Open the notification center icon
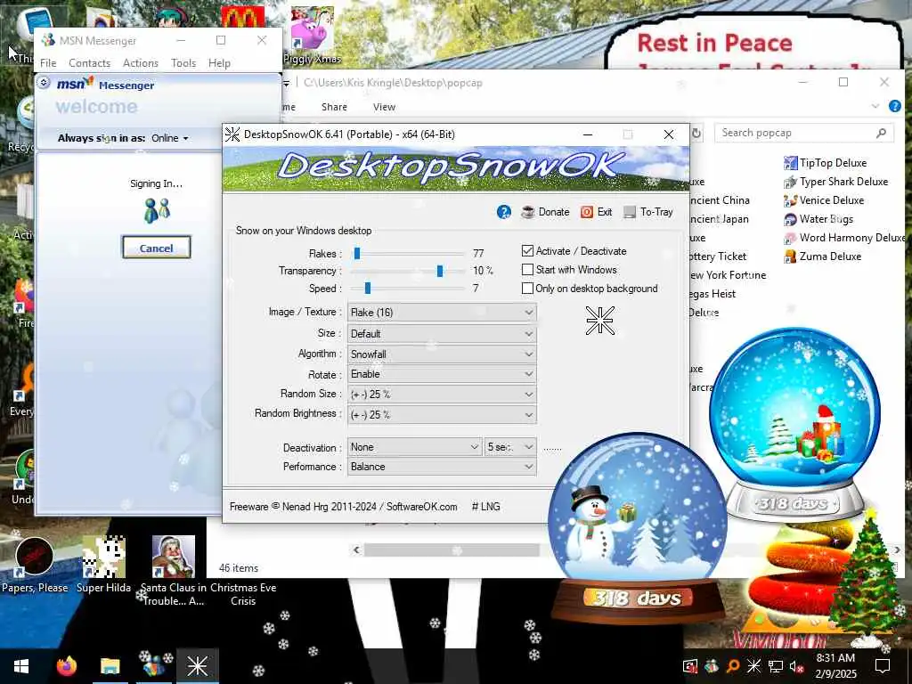912x684 pixels. (x=883, y=666)
